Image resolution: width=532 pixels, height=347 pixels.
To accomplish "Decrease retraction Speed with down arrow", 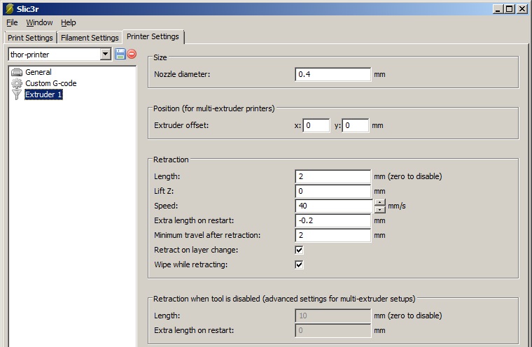I will click(379, 209).
